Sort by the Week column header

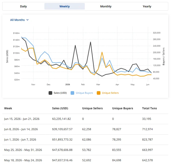(x=8, y=108)
